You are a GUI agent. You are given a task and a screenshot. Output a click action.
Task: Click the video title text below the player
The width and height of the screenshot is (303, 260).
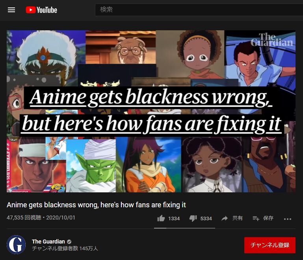click(x=96, y=205)
